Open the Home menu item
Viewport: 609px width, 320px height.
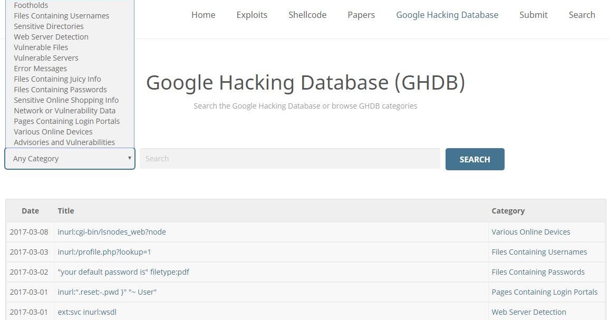[203, 15]
